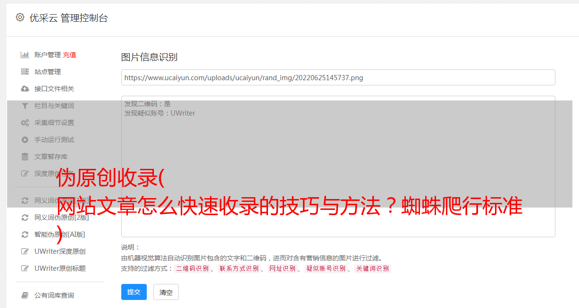The width and height of the screenshot is (579, 308).
Task: Click the gear icon beside 优采云 管理控制台
Action: [x=20, y=17]
